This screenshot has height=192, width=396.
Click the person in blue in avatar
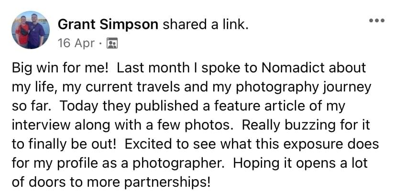(37, 31)
